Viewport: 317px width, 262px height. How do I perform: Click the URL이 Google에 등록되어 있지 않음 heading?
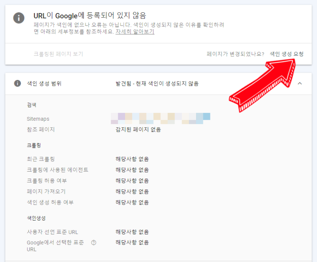pyautogui.click(x=90, y=16)
